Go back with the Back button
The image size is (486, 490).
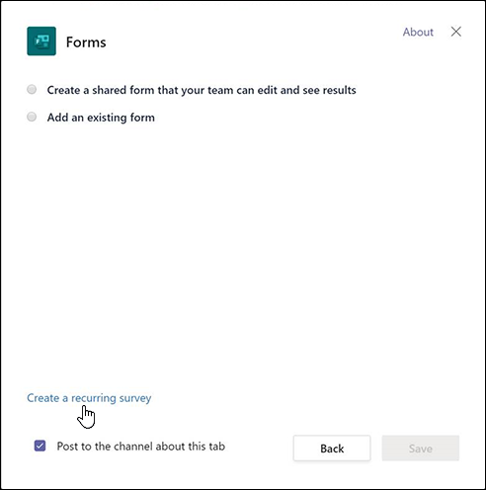[x=332, y=449]
